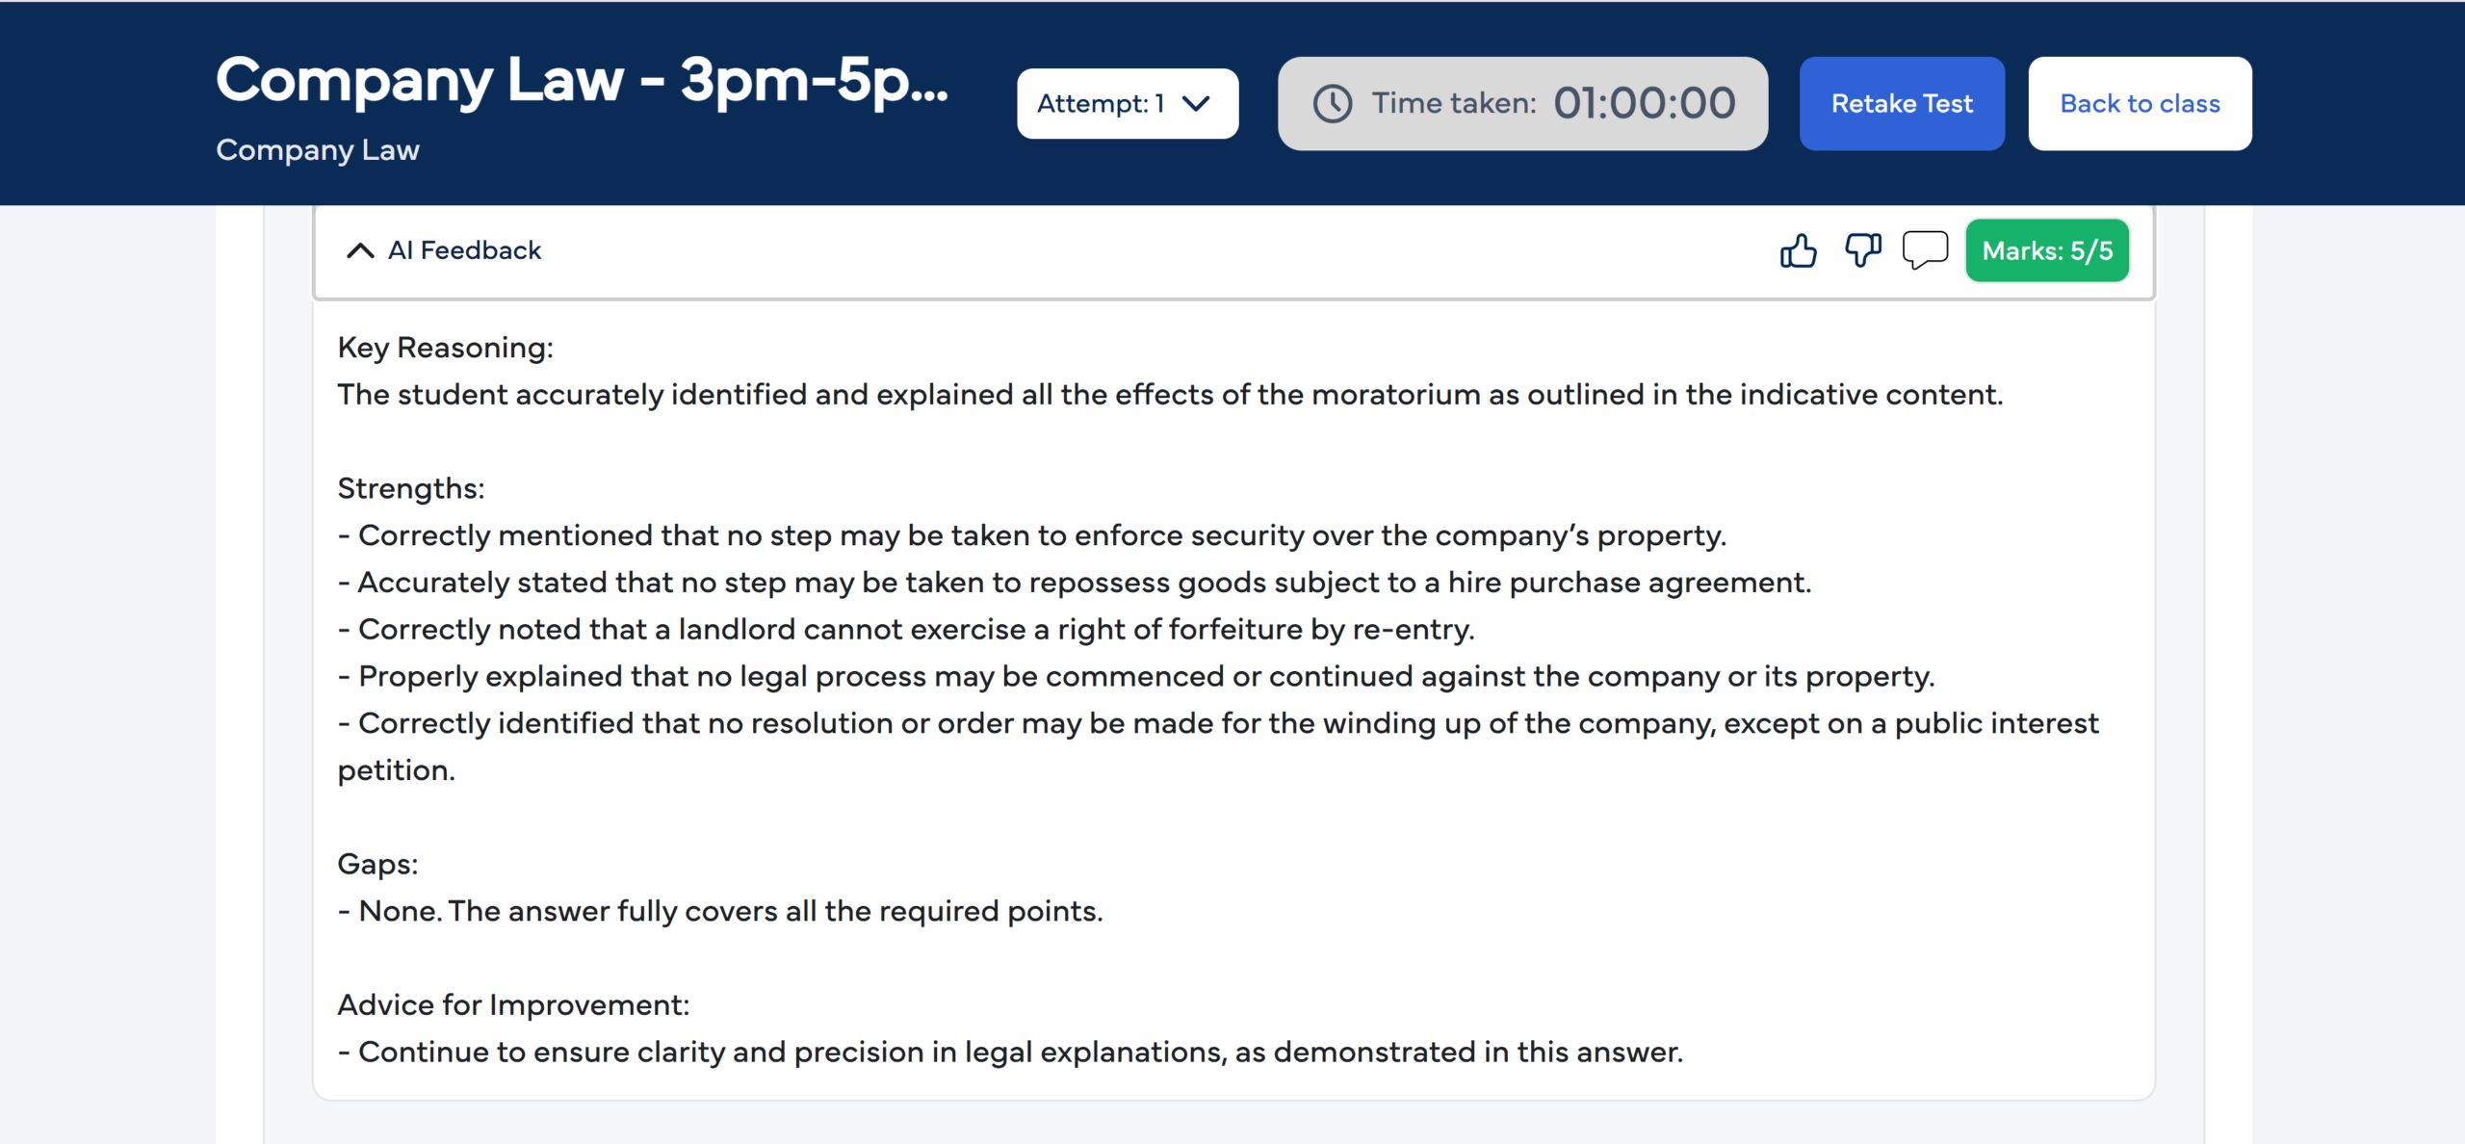2465x1144 pixels.
Task: Click the 01:00:00 time taken value
Action: pyautogui.click(x=1644, y=104)
